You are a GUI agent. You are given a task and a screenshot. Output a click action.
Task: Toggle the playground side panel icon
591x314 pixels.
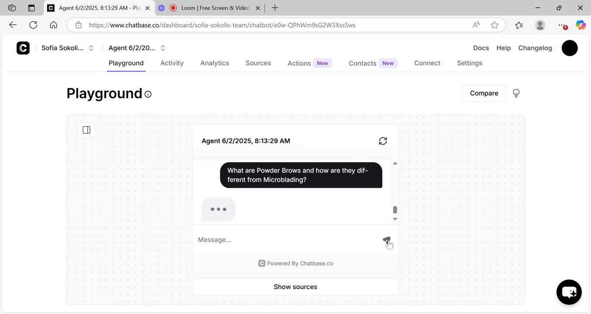point(86,130)
